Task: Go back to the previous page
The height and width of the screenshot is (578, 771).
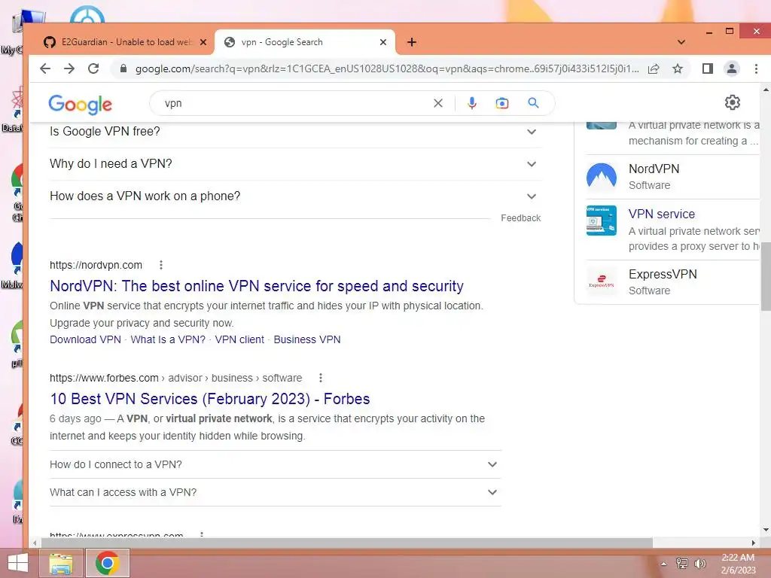Action: pos(45,68)
